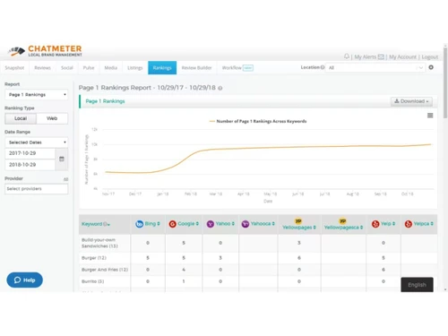The width and height of the screenshot is (448, 336).
Task: Sort by the Bing column
Action: point(152,224)
